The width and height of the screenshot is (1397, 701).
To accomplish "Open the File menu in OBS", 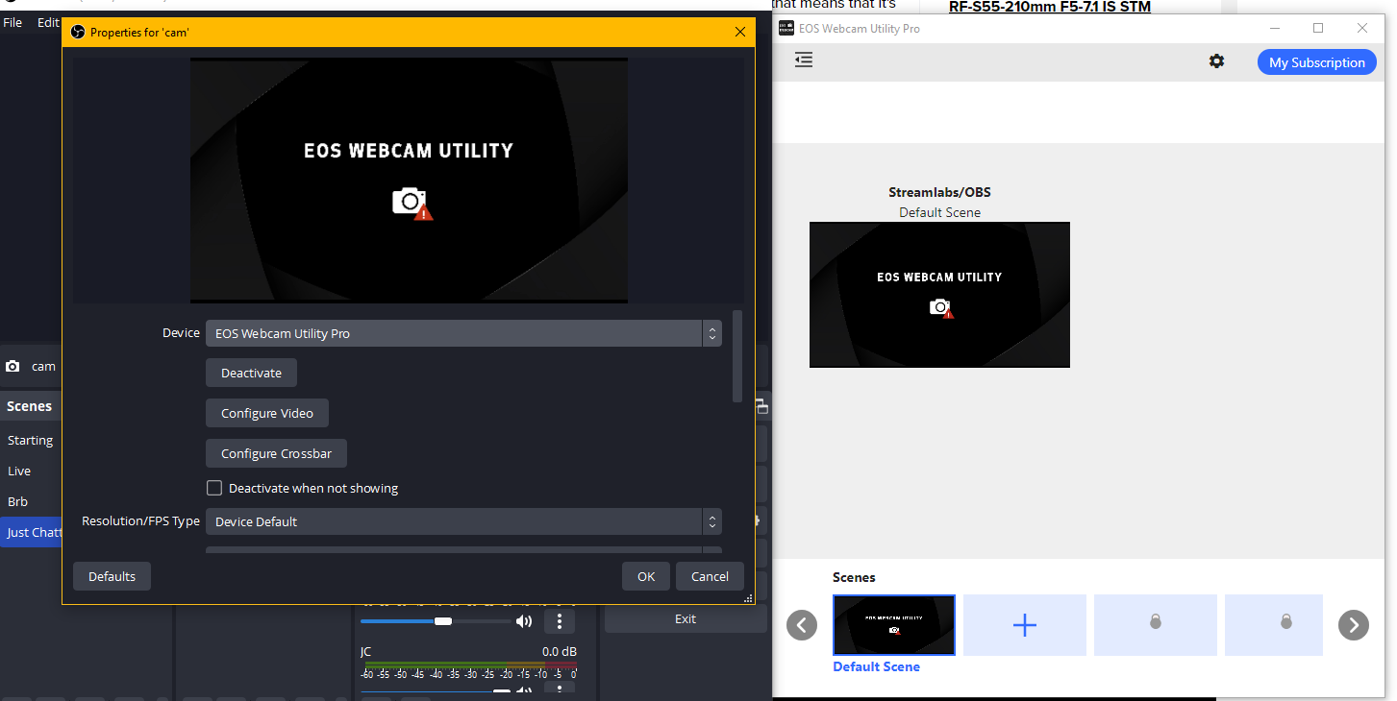I will 12,22.
